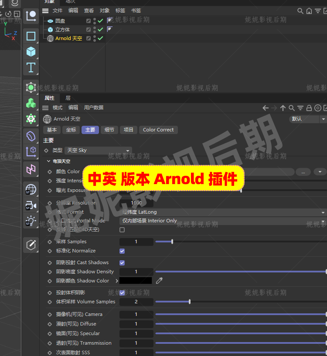
Task: Click the up arrow in Attributes panel
Action: click(x=283, y=108)
